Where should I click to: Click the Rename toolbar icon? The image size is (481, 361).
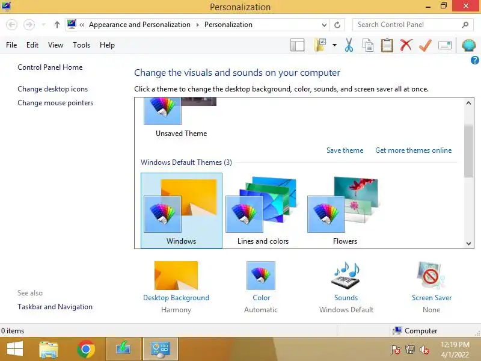445,46
